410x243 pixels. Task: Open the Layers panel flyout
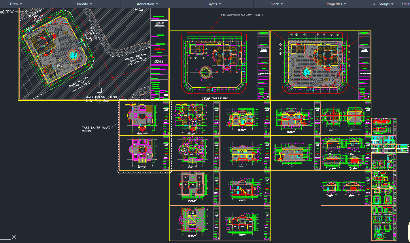click(214, 4)
